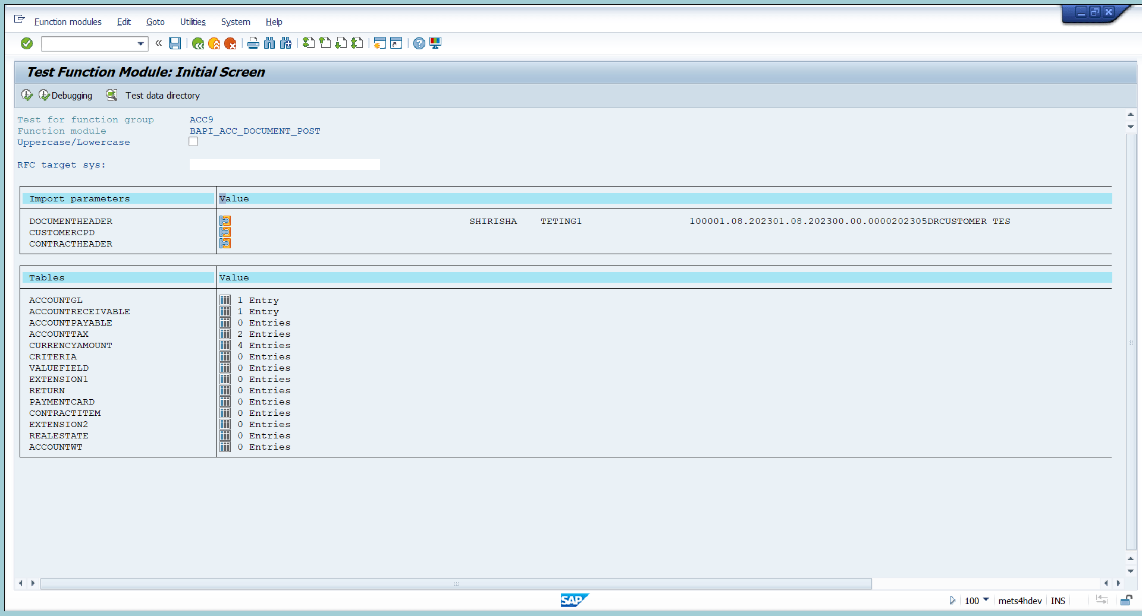Click the Execute in debugging mode icon
This screenshot has width=1142, height=616.
click(x=44, y=95)
